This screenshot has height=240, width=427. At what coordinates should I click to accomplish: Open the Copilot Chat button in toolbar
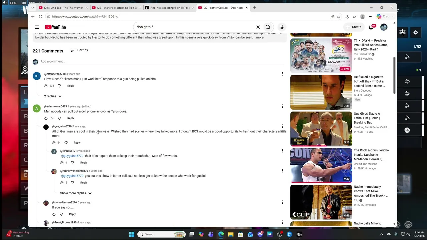pyautogui.click(x=382, y=16)
